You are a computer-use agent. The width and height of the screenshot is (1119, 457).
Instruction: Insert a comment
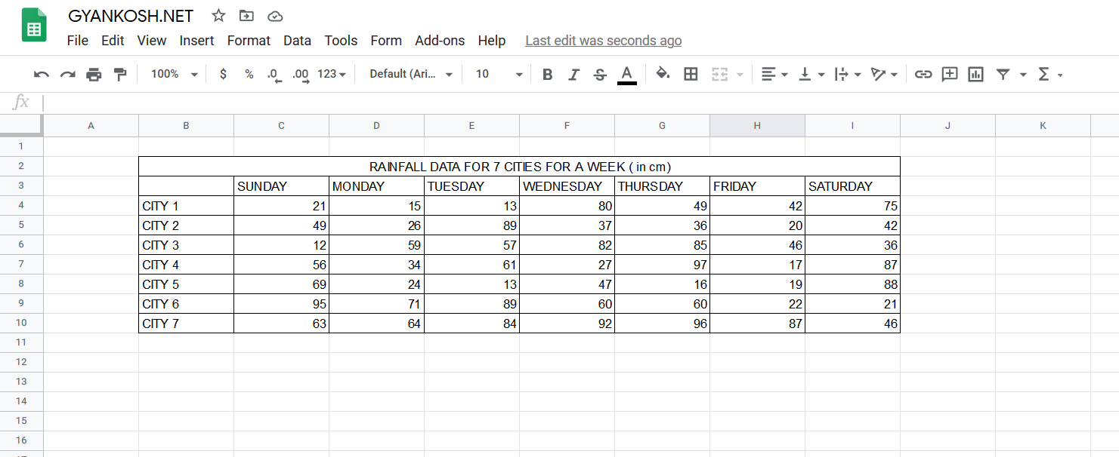click(949, 74)
